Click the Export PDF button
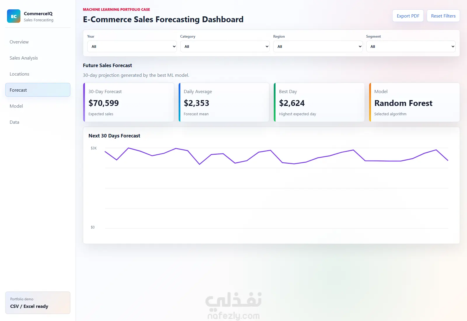The width and height of the screenshot is (467, 321). (x=408, y=16)
